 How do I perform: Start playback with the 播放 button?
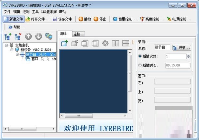[85, 19]
